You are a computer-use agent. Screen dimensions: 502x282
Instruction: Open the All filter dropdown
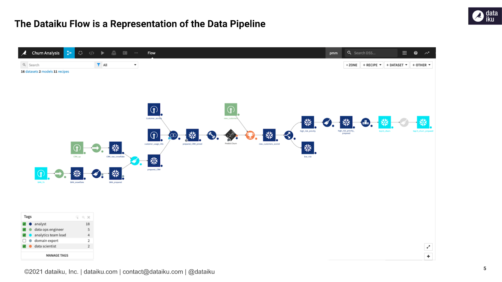120,65
